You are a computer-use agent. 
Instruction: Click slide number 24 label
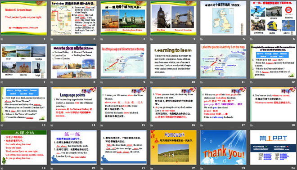click(x=293, y=168)
